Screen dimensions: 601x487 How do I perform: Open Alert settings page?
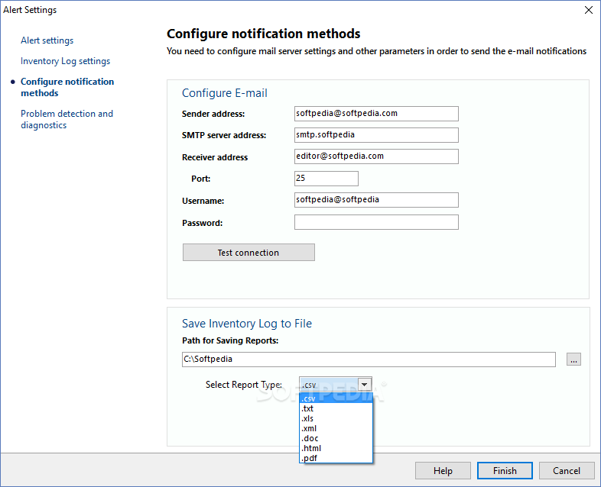click(x=47, y=40)
